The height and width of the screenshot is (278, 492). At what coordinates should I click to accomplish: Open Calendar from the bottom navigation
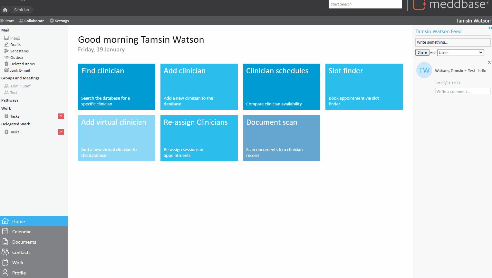click(x=21, y=232)
